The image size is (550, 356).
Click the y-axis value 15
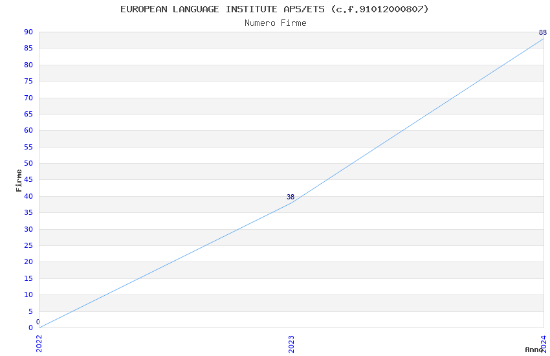[28, 278]
